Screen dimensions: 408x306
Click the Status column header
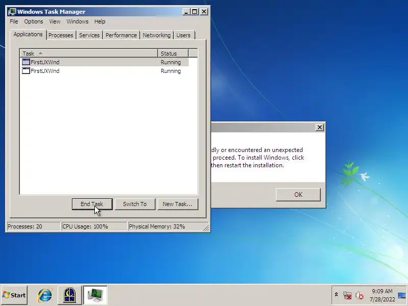coord(173,54)
